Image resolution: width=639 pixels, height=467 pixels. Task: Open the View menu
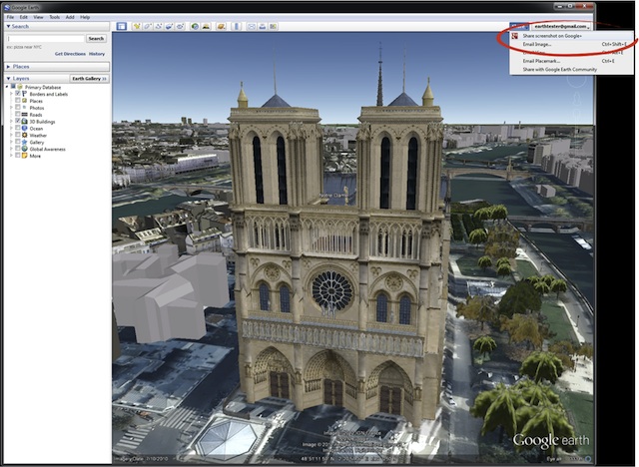coord(38,17)
